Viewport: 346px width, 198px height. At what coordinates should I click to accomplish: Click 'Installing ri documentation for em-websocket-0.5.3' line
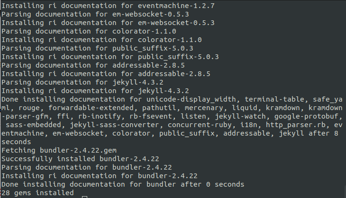coord(108,23)
